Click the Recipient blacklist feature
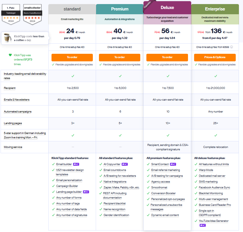243x232 pixels. point(115,204)
